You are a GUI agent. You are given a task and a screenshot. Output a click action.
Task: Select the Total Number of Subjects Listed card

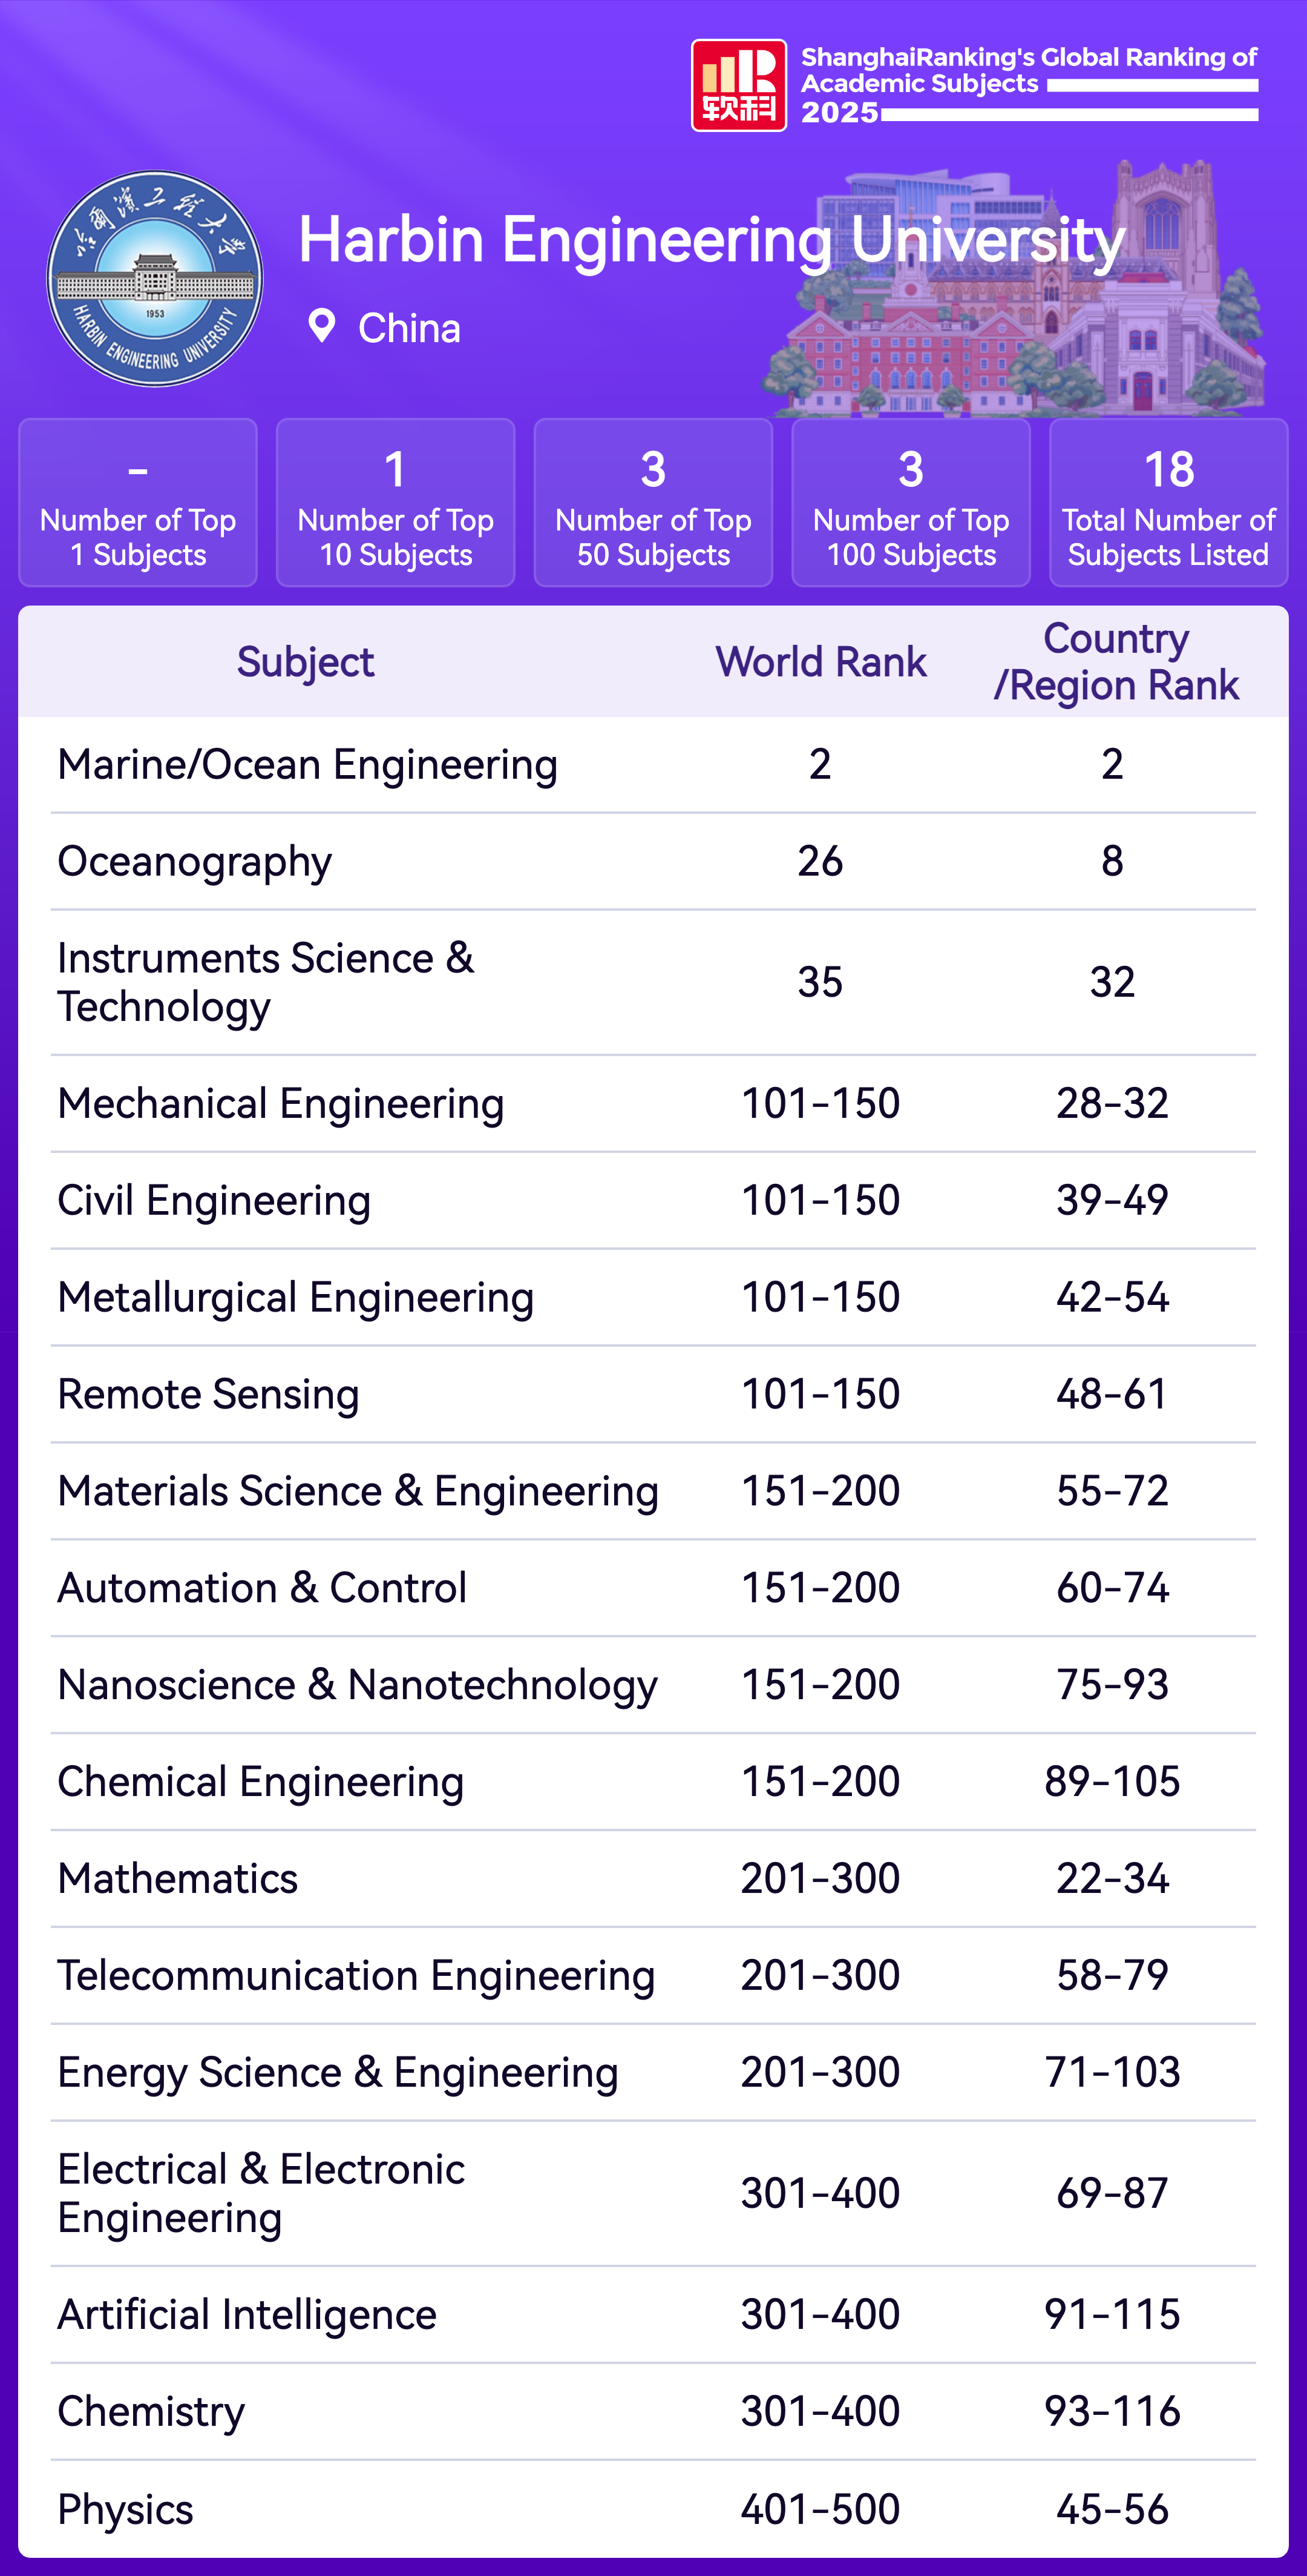[x=1168, y=502]
